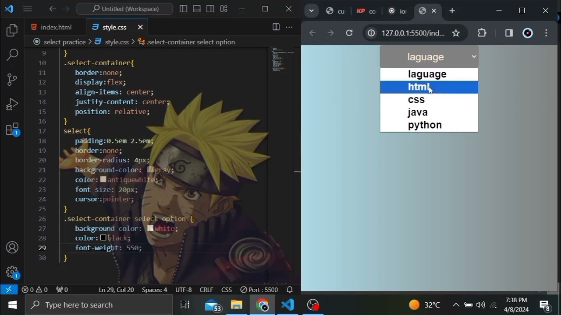Open the Extensions view
This screenshot has width=561, height=315.
(x=12, y=129)
